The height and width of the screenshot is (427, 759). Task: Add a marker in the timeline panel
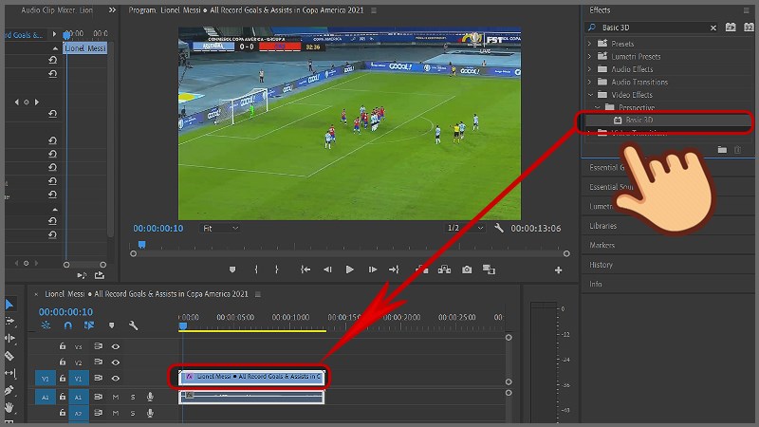(112, 325)
